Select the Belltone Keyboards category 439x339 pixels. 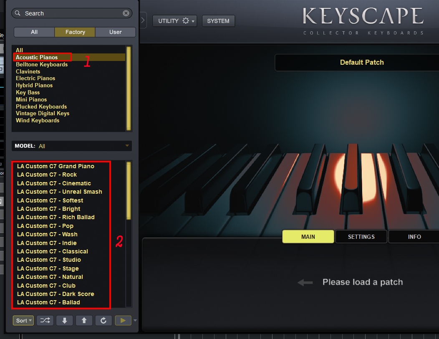click(42, 64)
